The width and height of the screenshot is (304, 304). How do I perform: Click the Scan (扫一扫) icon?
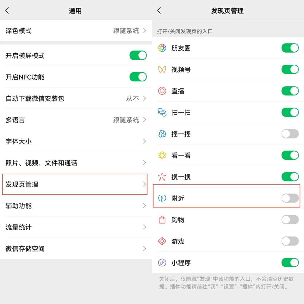click(162, 112)
